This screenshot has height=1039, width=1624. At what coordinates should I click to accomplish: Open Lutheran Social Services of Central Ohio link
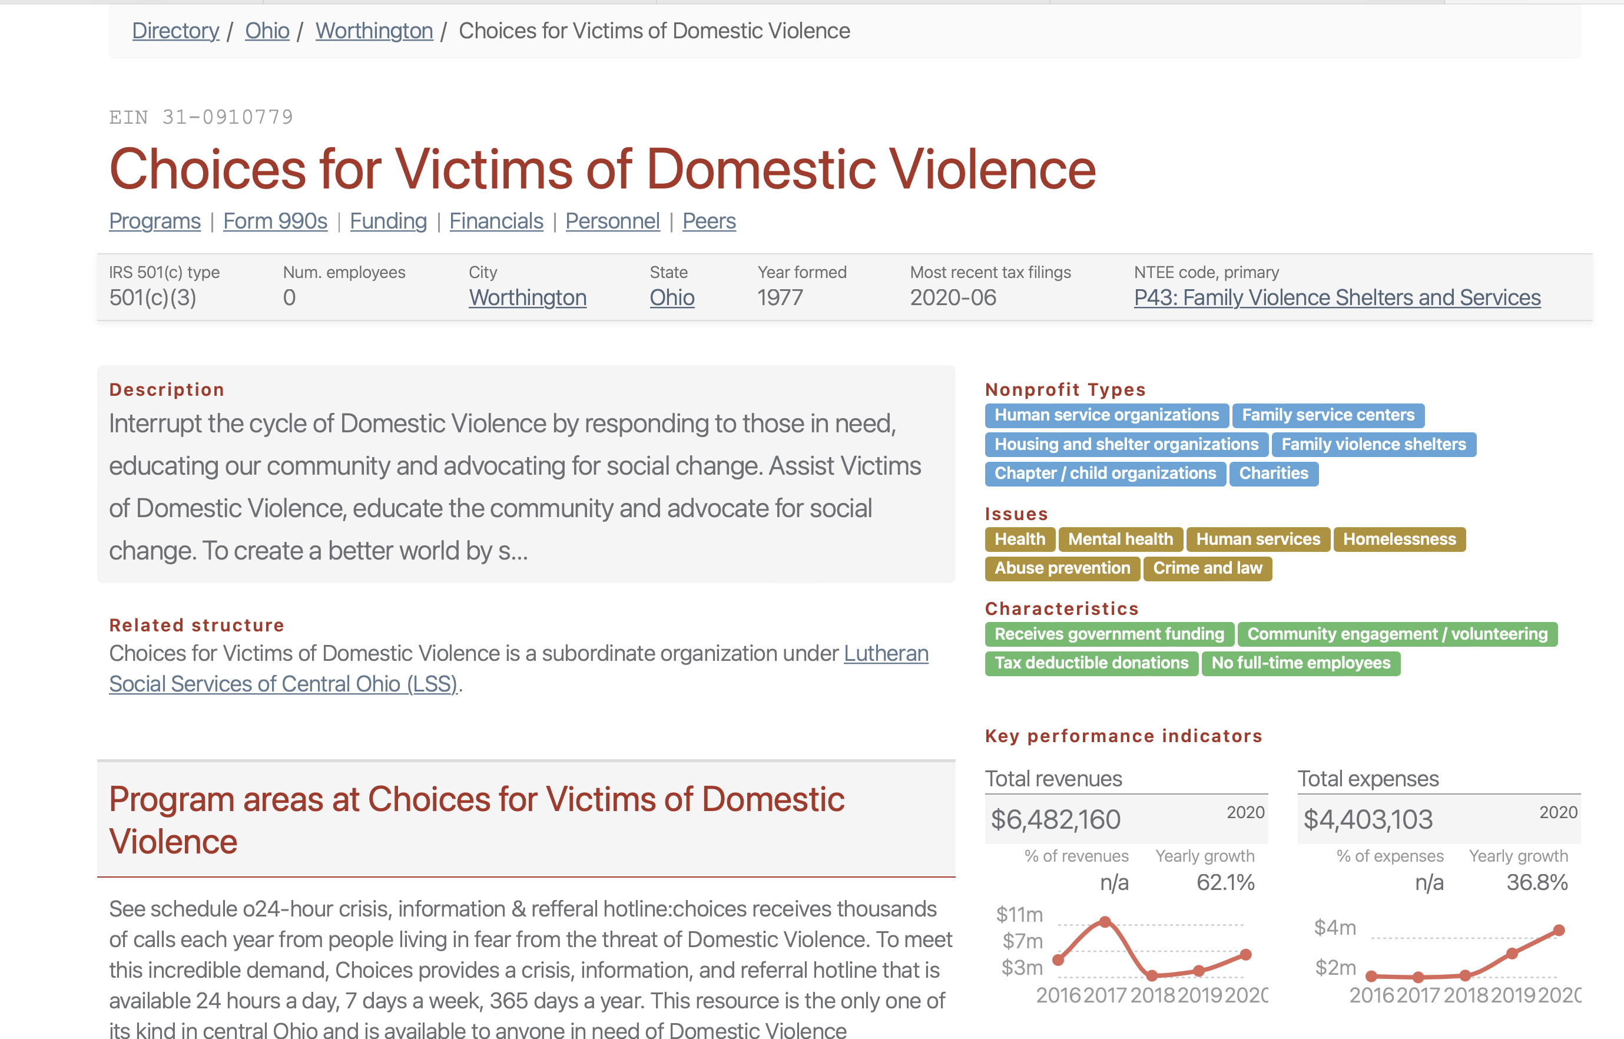(x=886, y=653)
